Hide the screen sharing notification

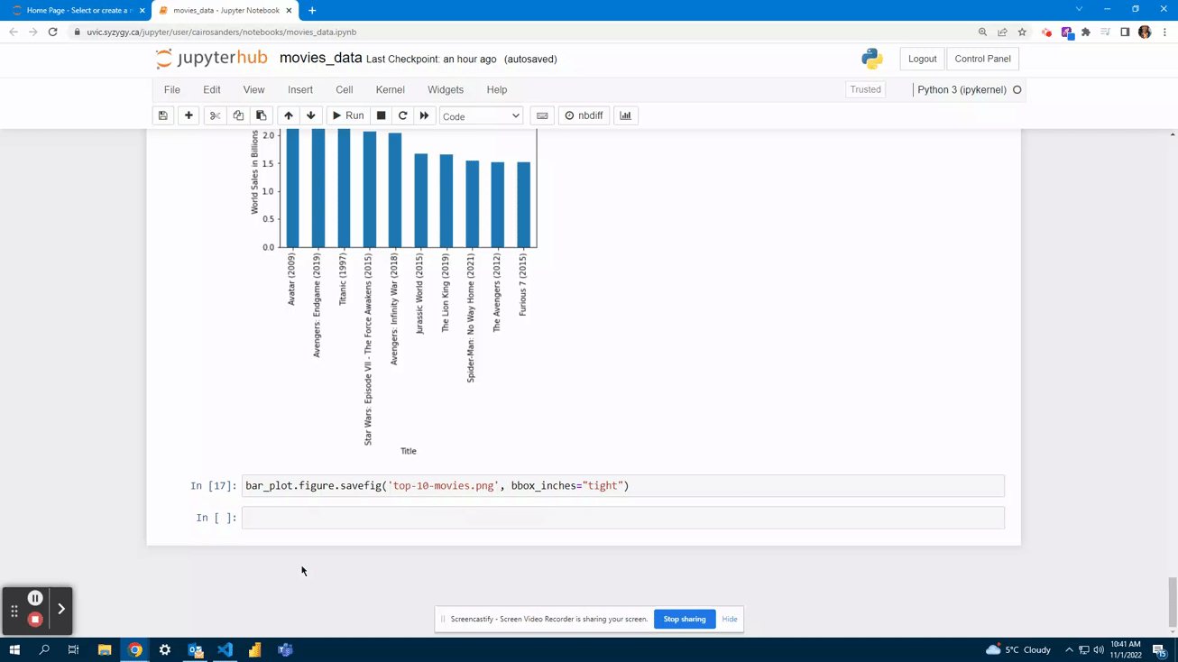click(x=730, y=620)
